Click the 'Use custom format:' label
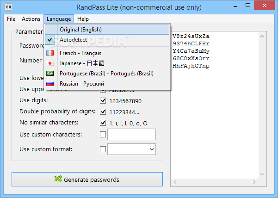This screenshot has width=278, height=198. tap(46, 149)
